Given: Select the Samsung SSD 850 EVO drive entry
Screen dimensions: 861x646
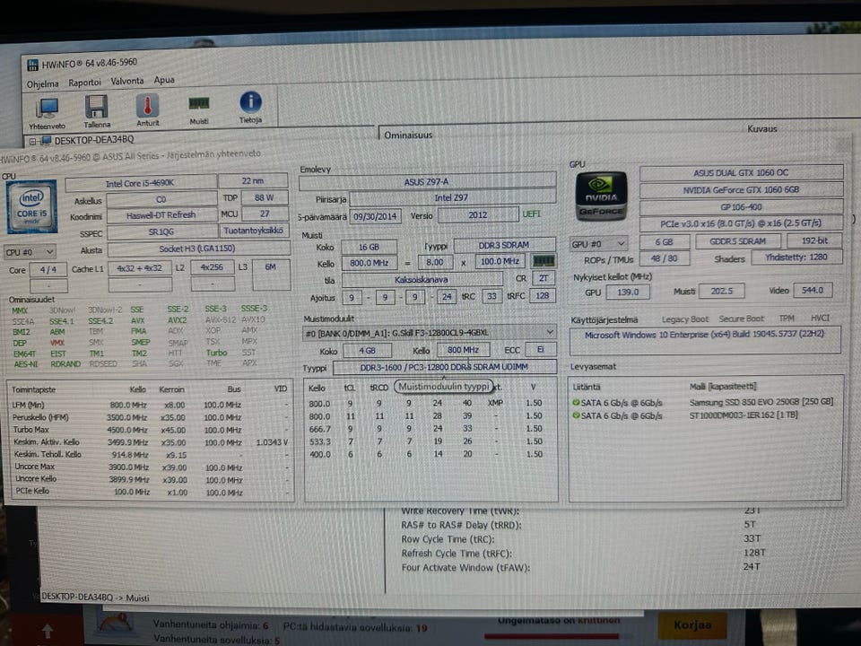Looking at the screenshot, I should point(761,402).
